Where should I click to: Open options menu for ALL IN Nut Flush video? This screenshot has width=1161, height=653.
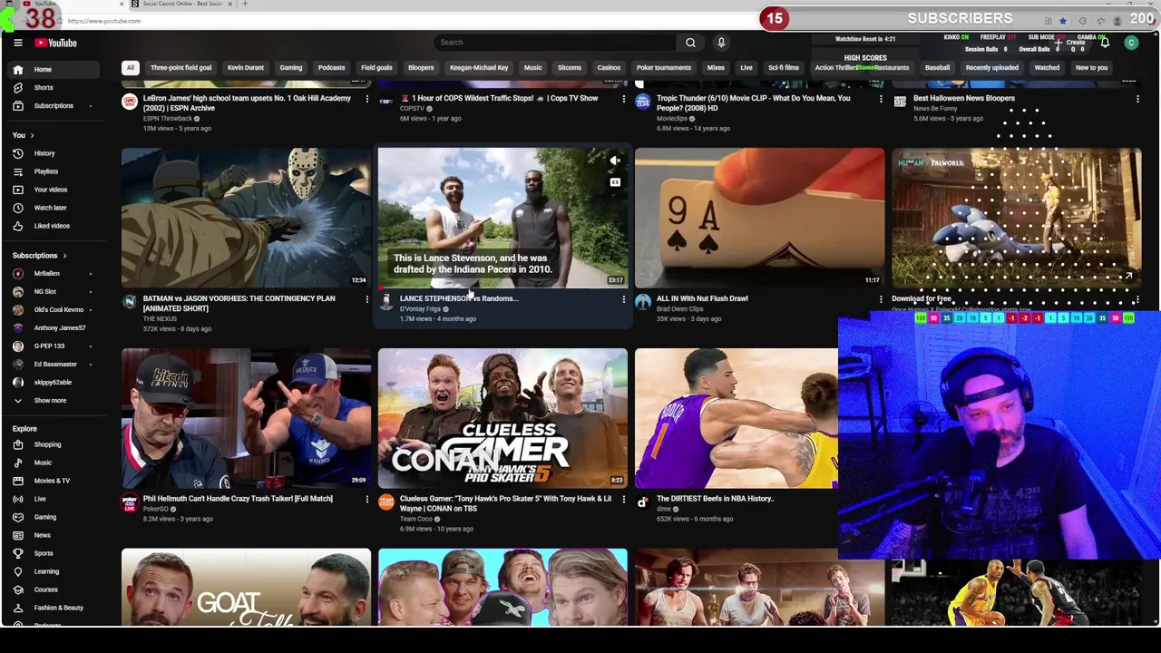point(881,298)
